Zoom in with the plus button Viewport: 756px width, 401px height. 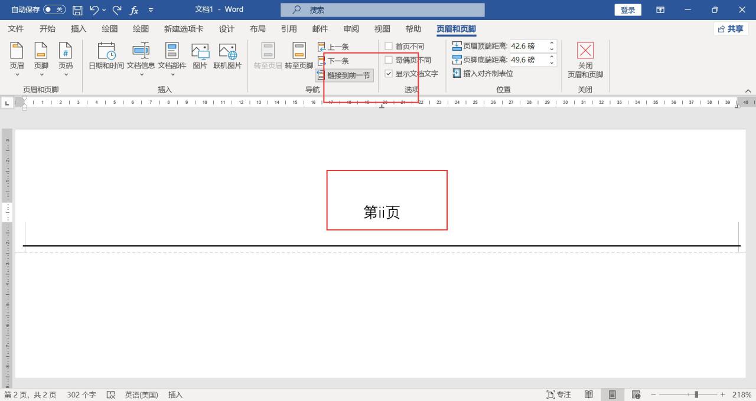pos(722,395)
